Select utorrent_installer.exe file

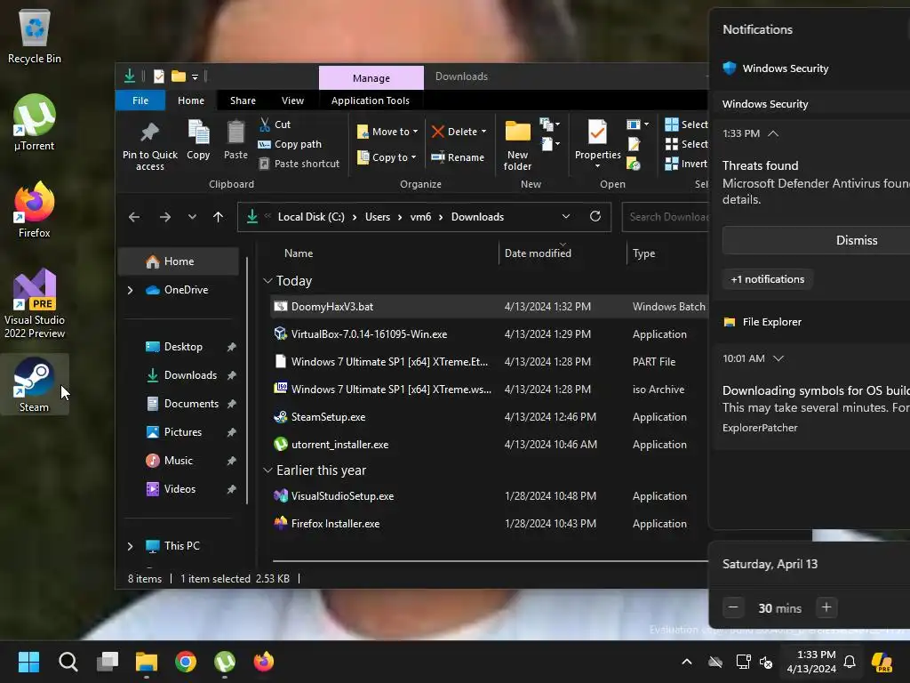[x=490, y=445]
